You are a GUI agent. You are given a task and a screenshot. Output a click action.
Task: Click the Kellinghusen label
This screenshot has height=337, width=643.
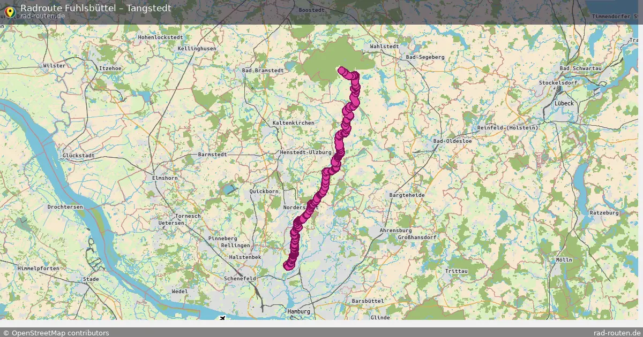tap(197, 49)
